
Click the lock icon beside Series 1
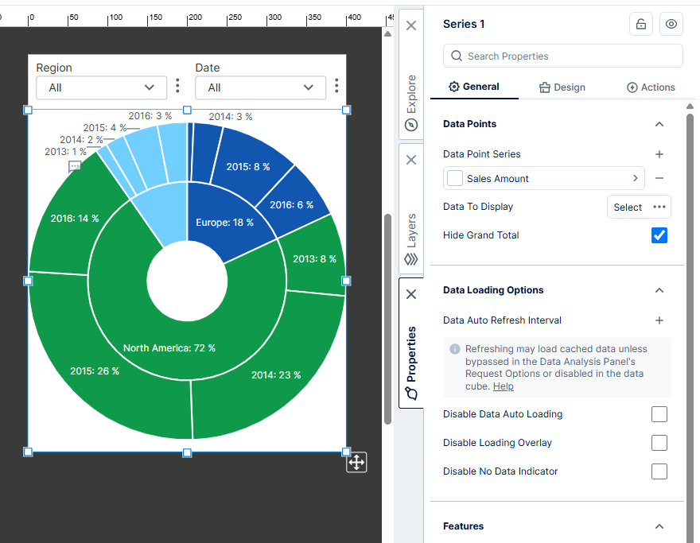pyautogui.click(x=640, y=24)
